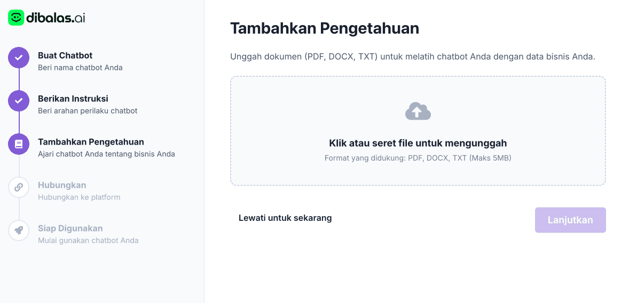Click 'Klik atau seret file untuk mengunggah'
Image resolution: width=621 pixels, height=303 pixels.
pyautogui.click(x=418, y=143)
